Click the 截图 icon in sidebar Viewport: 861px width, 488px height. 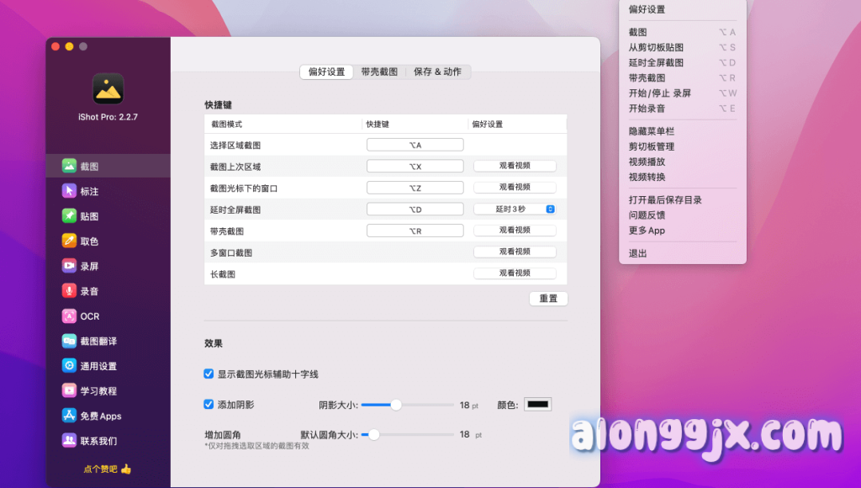[x=69, y=167]
